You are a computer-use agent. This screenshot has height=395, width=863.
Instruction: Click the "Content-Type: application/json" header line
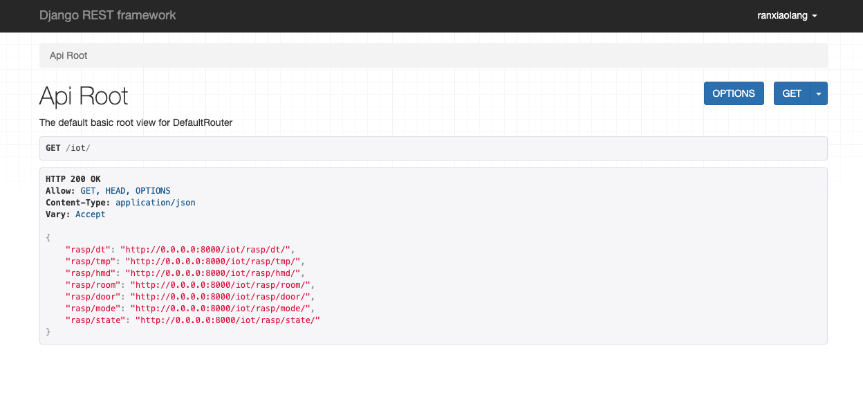120,203
